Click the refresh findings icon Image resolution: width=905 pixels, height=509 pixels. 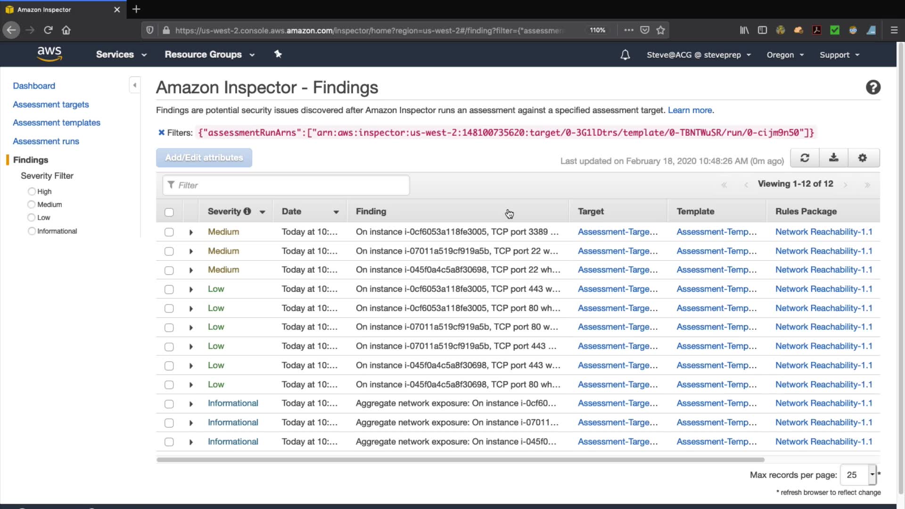coord(805,158)
